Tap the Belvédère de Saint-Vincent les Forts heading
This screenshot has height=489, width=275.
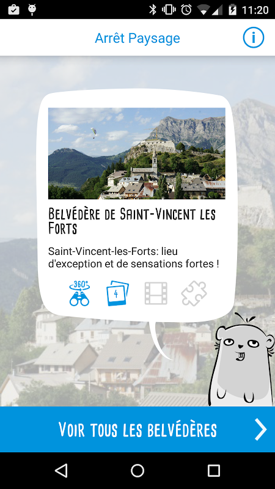132,221
